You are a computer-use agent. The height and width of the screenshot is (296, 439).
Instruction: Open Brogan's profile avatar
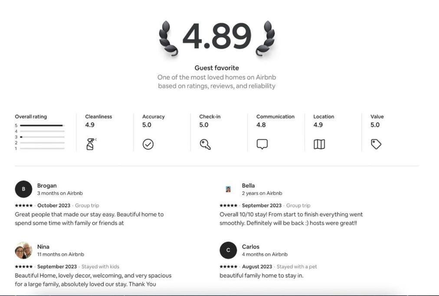coord(23,189)
